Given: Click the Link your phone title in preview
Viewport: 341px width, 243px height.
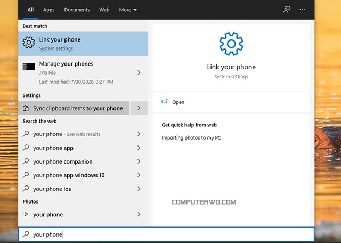Looking at the screenshot, I should tap(231, 67).
